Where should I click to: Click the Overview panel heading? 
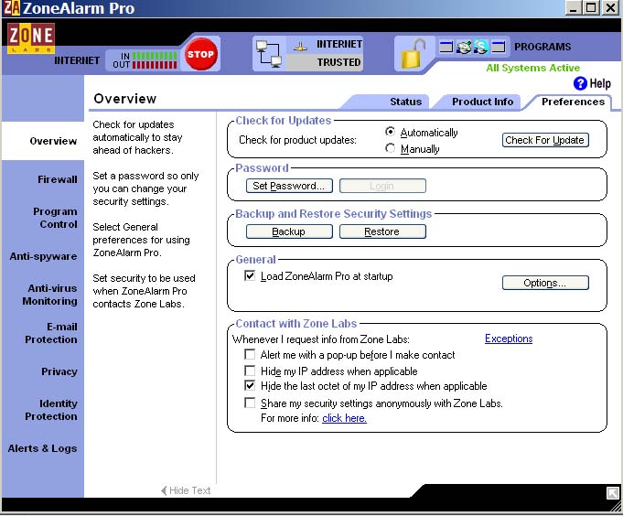pos(125,99)
